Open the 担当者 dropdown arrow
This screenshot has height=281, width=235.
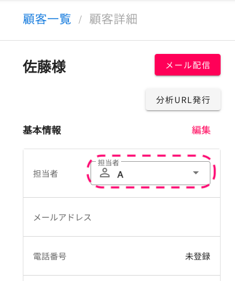[x=196, y=173]
